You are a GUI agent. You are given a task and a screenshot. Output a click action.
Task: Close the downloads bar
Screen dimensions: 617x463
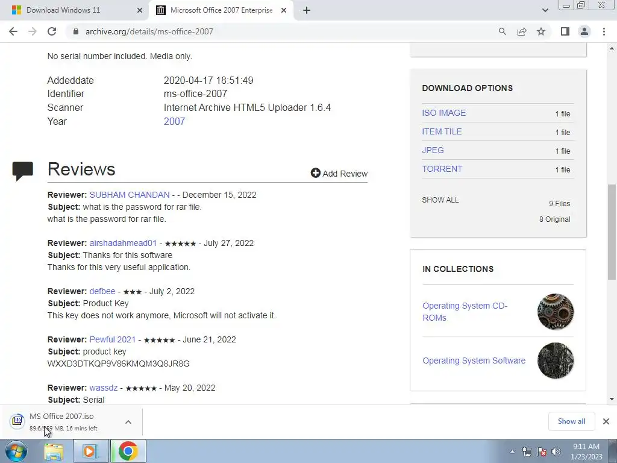606,421
